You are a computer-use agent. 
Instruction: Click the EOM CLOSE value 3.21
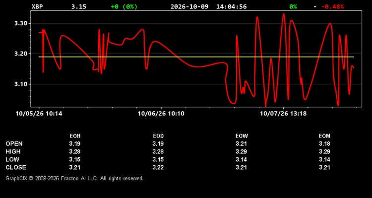coord(324,167)
